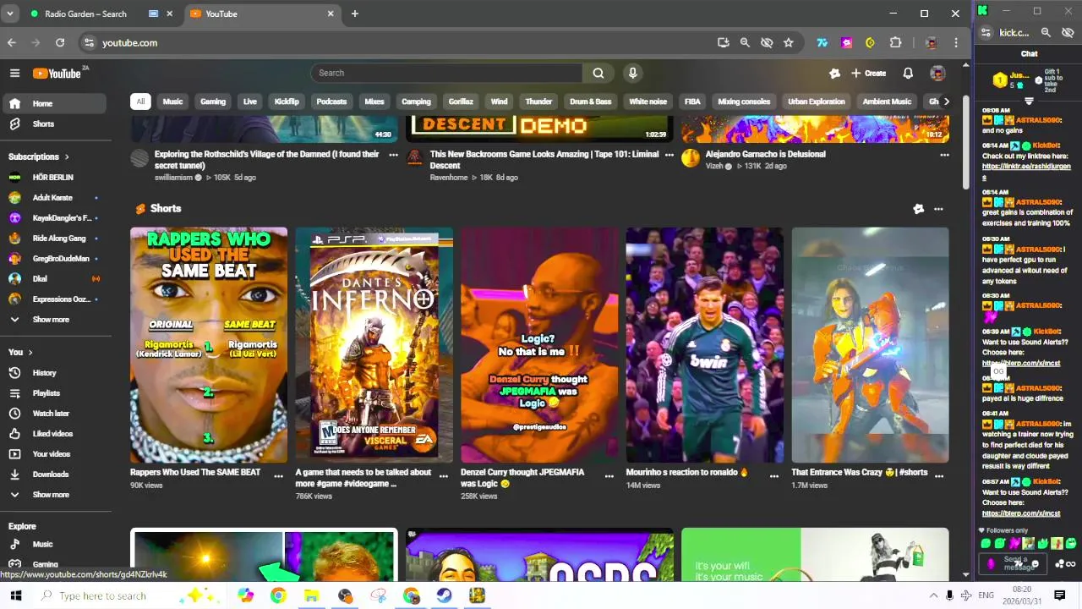This screenshot has width=1082, height=609.
Task: Open the Shorts shelf three-dot menu
Action: pyautogui.click(x=938, y=209)
